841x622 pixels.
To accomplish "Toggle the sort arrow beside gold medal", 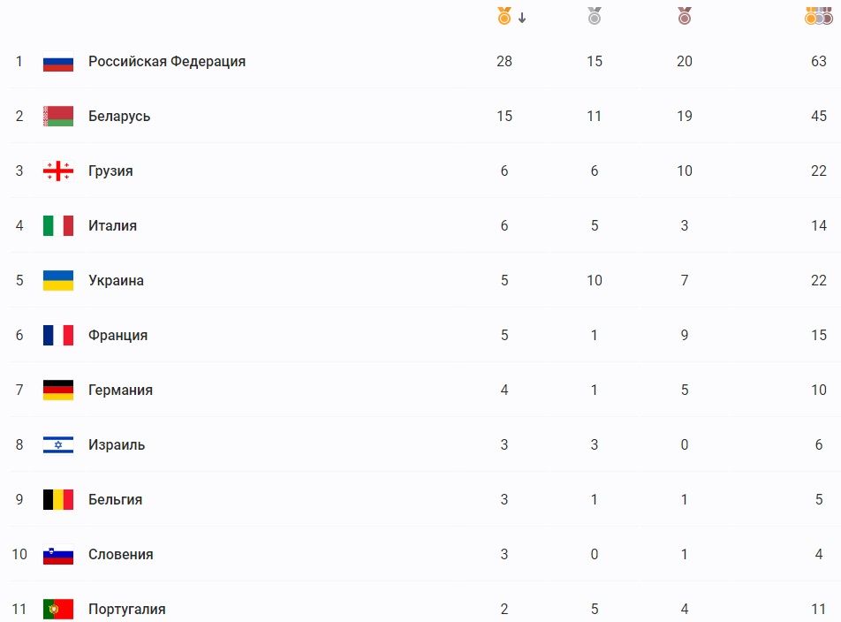I will point(522,17).
